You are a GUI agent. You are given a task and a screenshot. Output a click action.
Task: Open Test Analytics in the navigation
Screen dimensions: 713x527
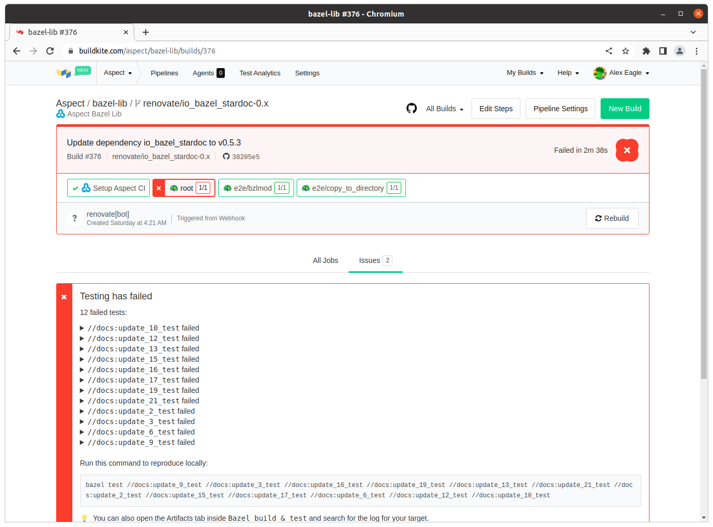coord(260,73)
